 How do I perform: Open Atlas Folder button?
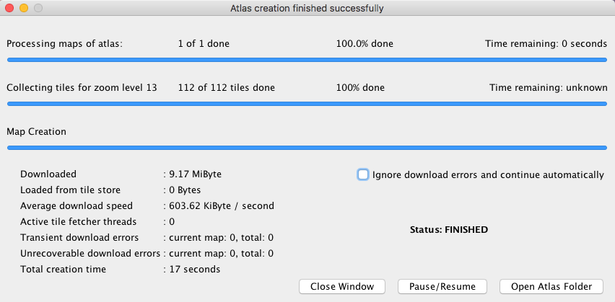551,286
